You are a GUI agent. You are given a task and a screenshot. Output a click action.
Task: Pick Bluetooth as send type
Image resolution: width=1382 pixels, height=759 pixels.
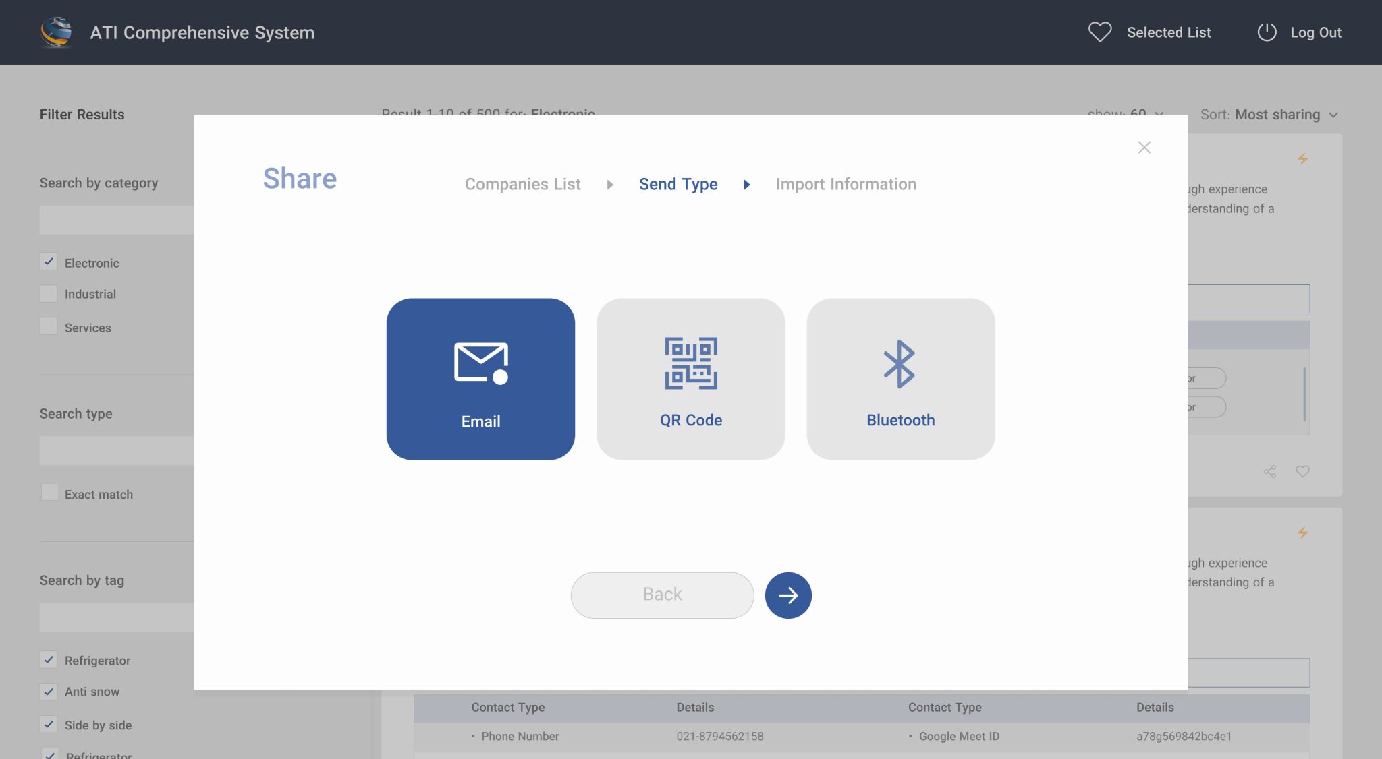[x=900, y=379]
